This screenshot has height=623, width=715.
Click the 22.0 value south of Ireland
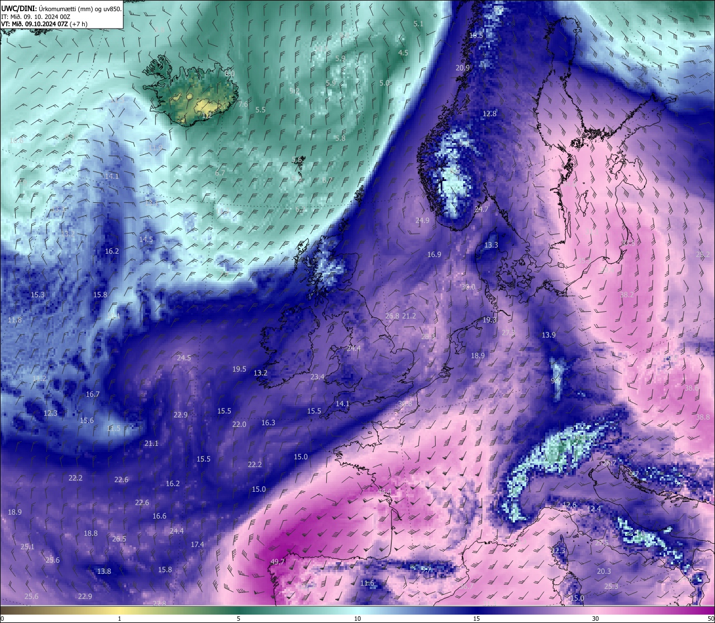pyautogui.click(x=239, y=424)
